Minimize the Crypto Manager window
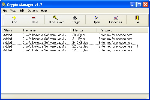150x100 pixels. point(133,4)
